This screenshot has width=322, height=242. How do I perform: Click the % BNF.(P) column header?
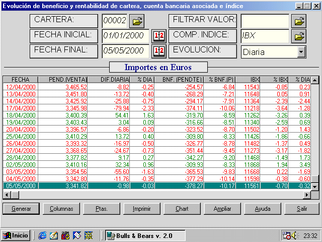pyautogui.click(x=219, y=80)
